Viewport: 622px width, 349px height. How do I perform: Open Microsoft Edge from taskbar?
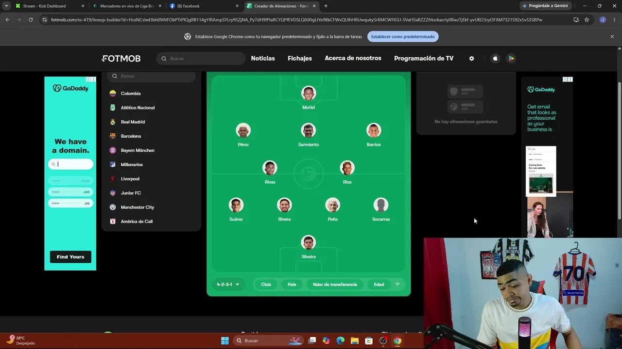340,341
